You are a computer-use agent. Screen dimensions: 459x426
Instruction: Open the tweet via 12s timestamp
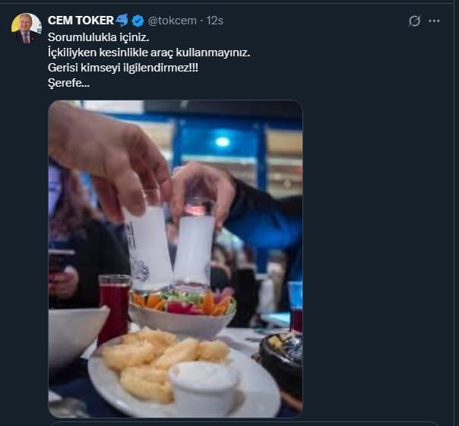click(x=215, y=21)
